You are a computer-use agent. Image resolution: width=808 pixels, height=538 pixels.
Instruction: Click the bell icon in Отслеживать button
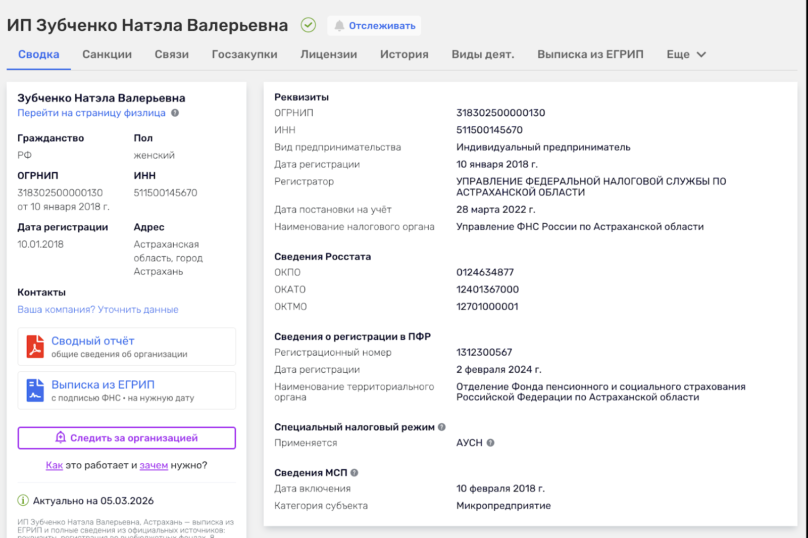coord(339,26)
